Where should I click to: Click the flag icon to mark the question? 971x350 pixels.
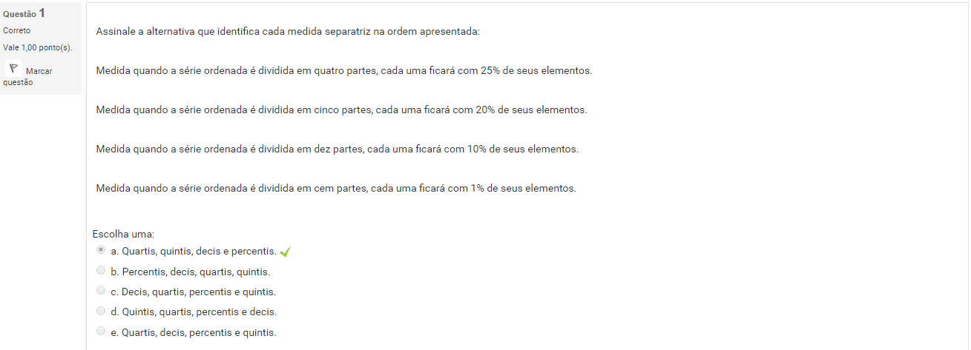(13, 68)
